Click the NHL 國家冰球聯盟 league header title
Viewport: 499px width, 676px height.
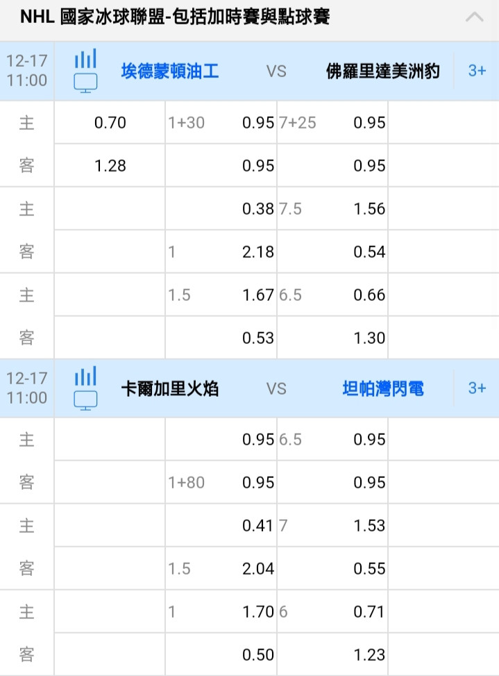pyautogui.click(x=175, y=17)
